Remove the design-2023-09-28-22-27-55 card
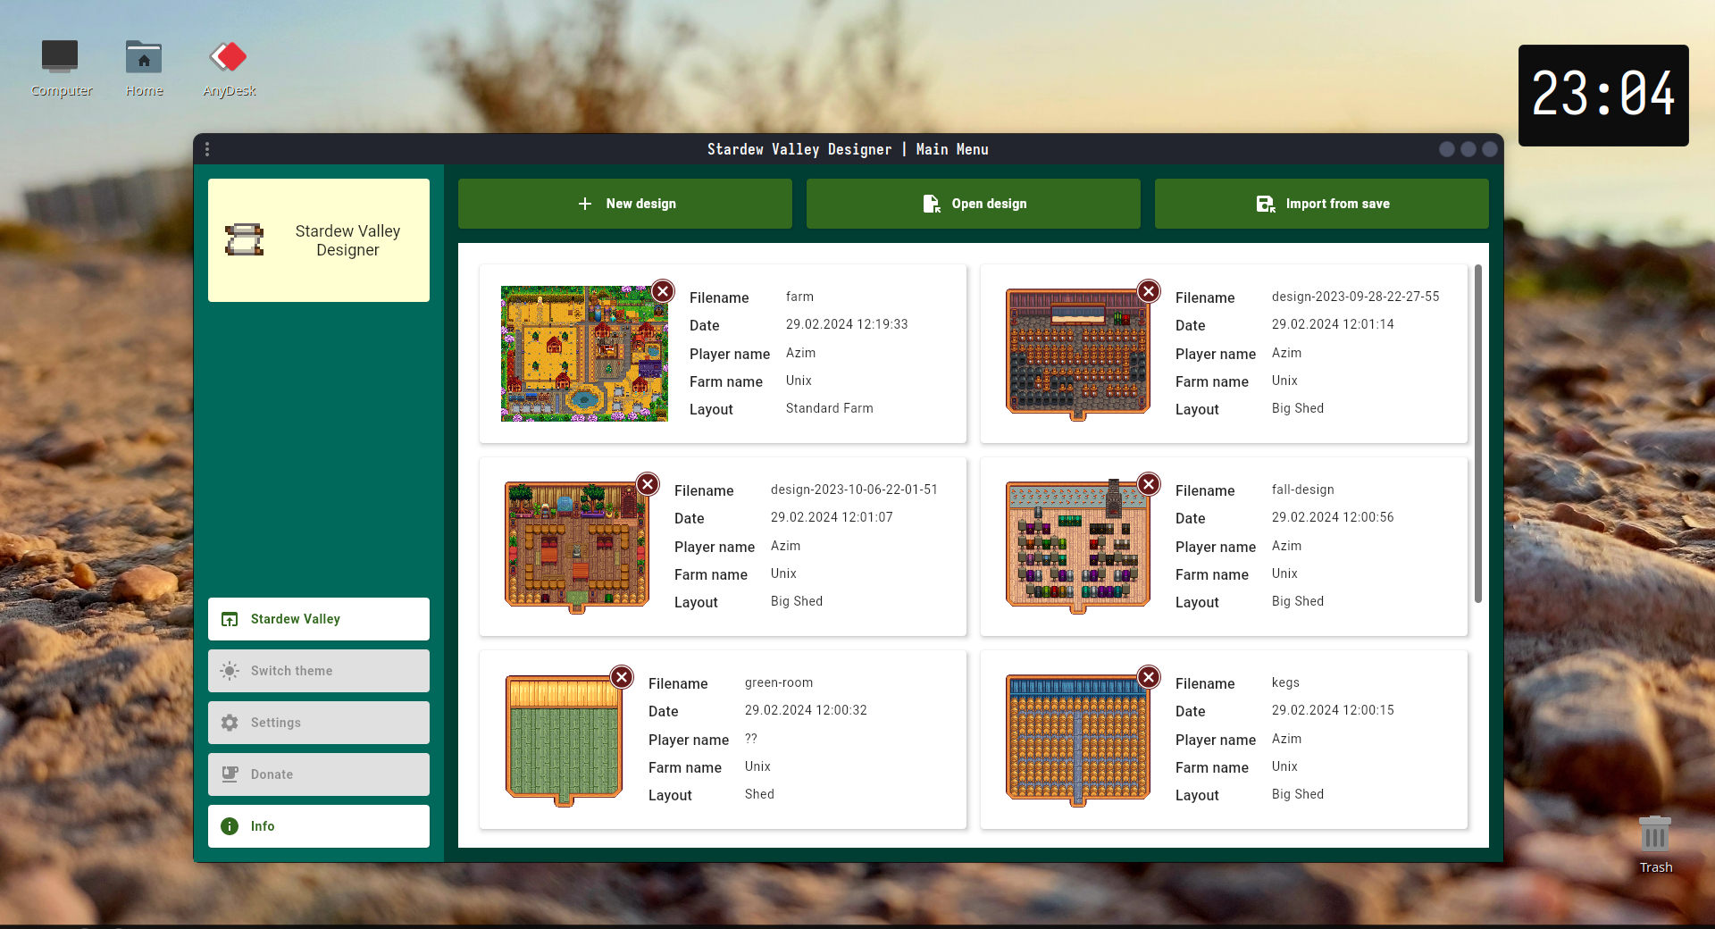 [x=1149, y=291]
